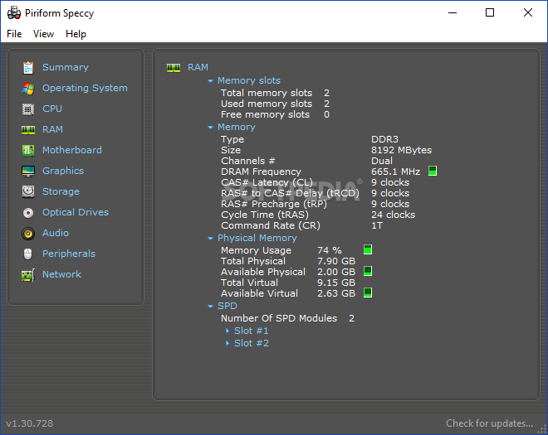Click the '2.00 GB' available physical value
The height and width of the screenshot is (435, 548).
(x=336, y=272)
